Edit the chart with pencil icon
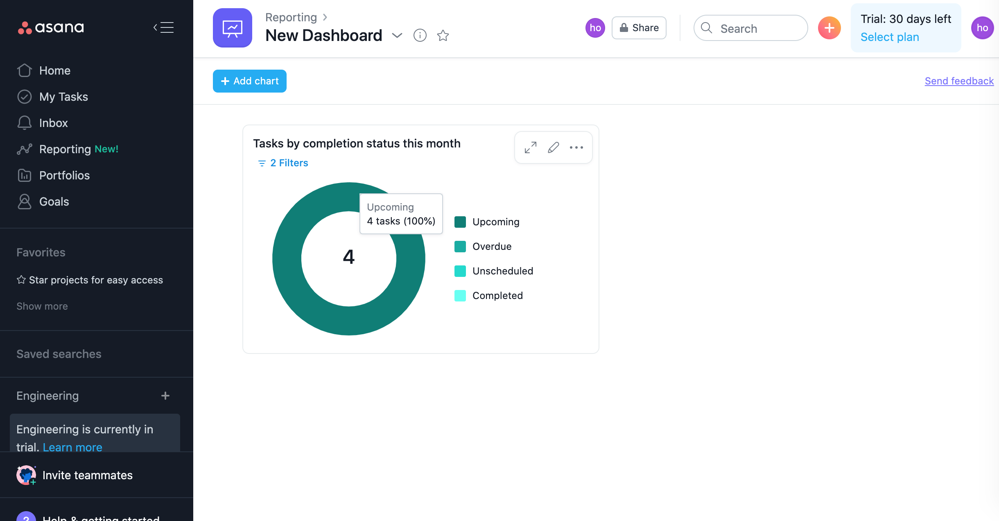This screenshot has width=999, height=521. click(554, 147)
